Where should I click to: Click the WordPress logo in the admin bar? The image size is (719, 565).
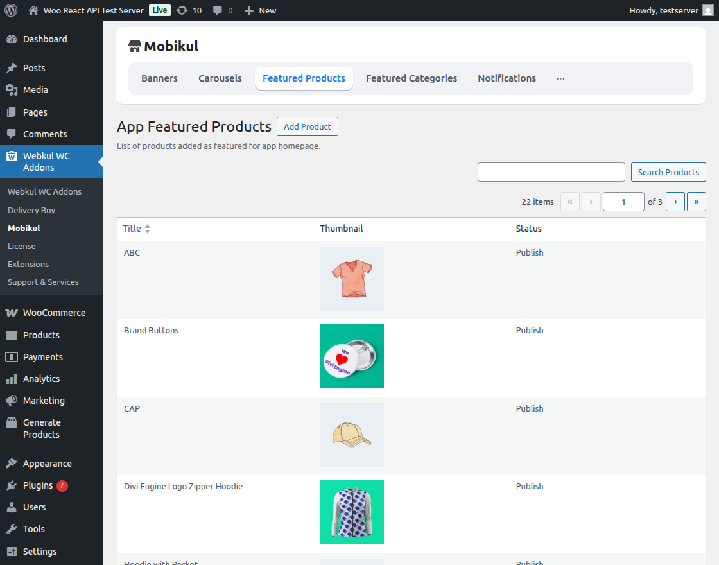coord(10,10)
